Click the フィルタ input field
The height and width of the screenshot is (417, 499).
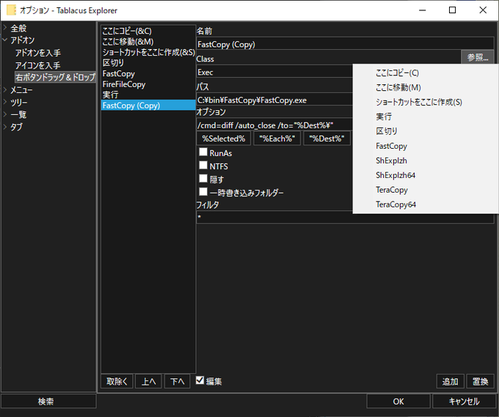click(x=345, y=218)
